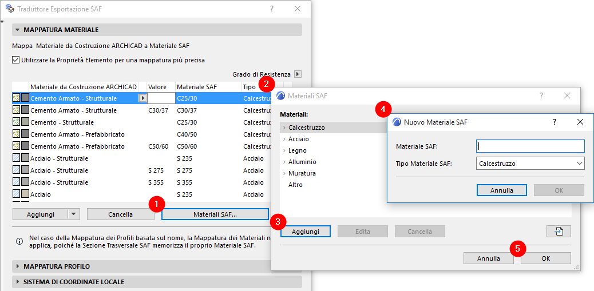This screenshot has height=291, width=594.
Task: Open Tipo Materiale SAF combo box
Action: point(530,164)
